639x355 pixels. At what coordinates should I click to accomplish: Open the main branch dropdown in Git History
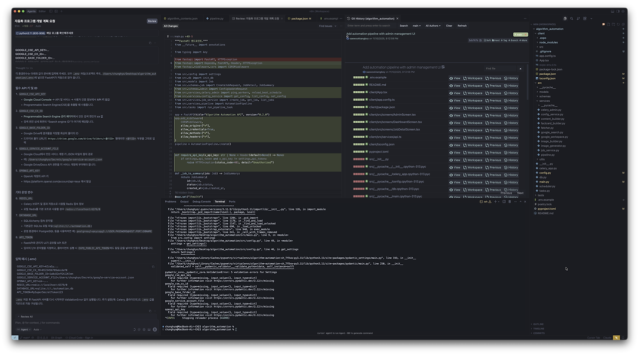coord(416,25)
